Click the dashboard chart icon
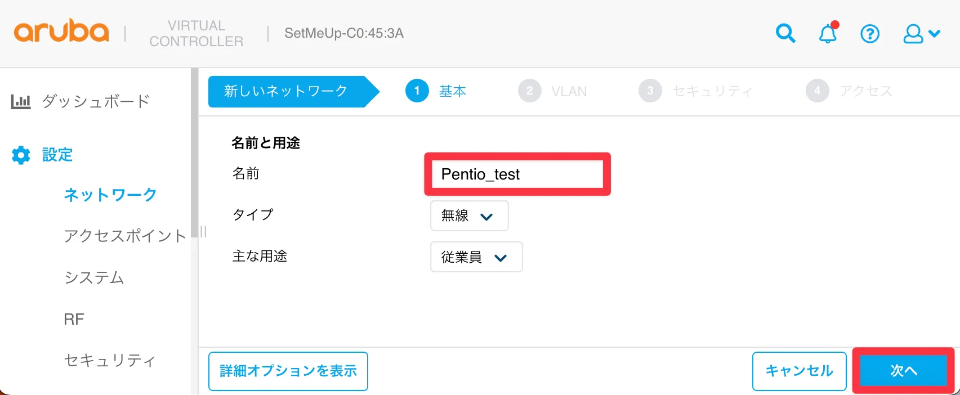This screenshot has height=395, width=960. (21, 102)
